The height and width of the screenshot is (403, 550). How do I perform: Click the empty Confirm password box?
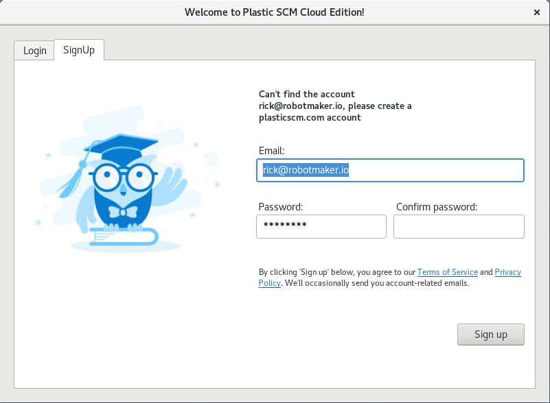click(x=459, y=226)
